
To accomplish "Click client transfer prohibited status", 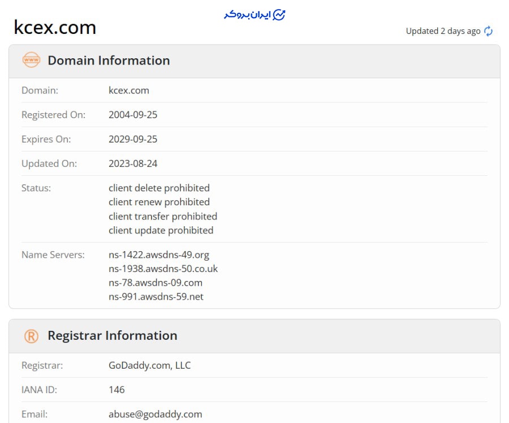I will coord(163,216).
